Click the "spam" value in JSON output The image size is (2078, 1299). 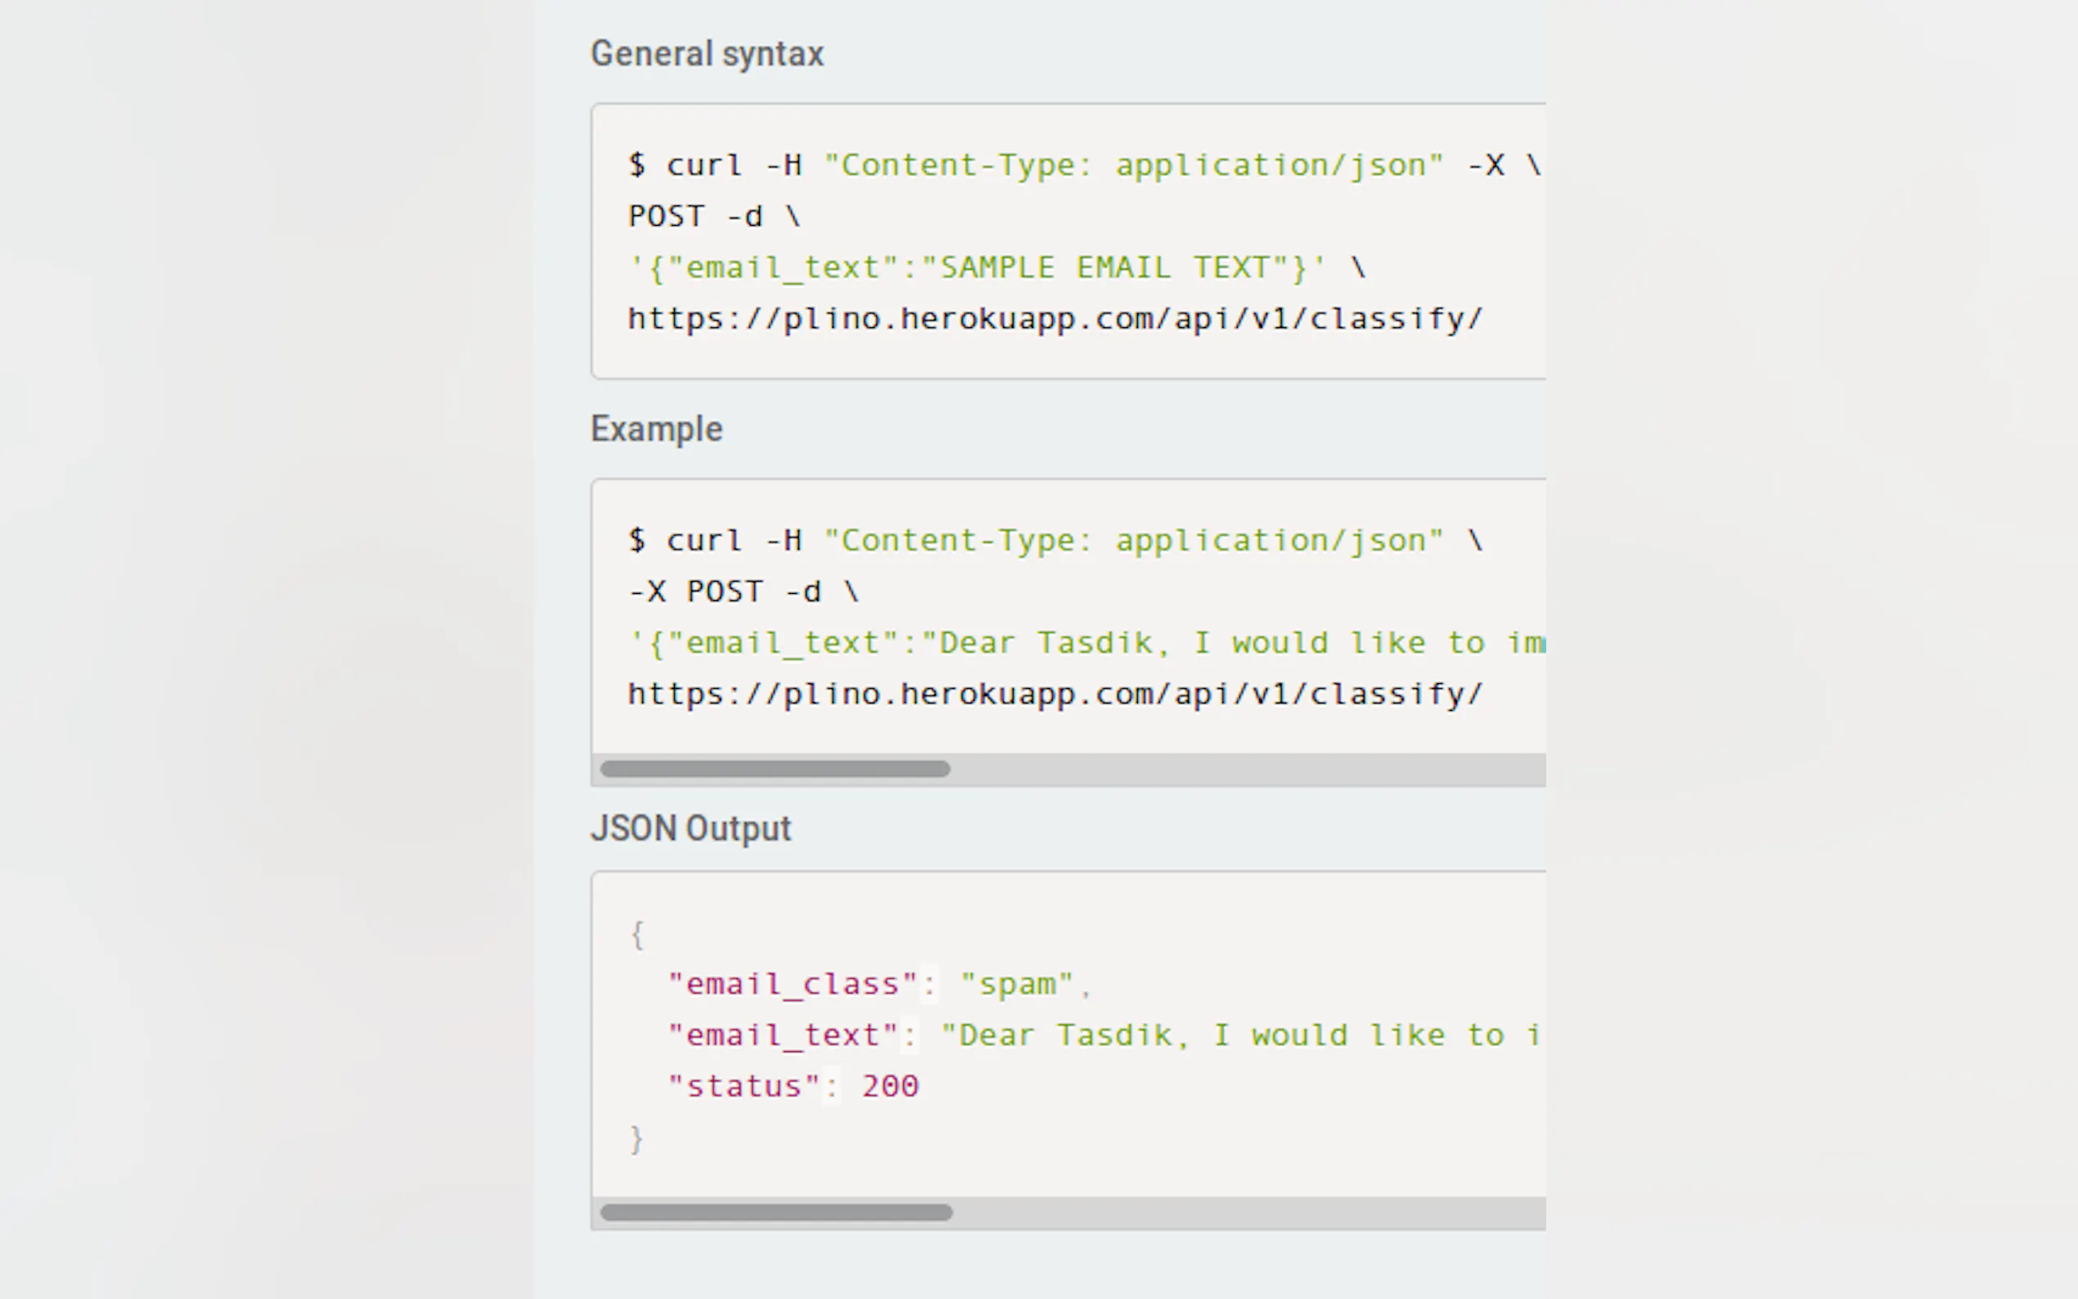pos(1017,984)
